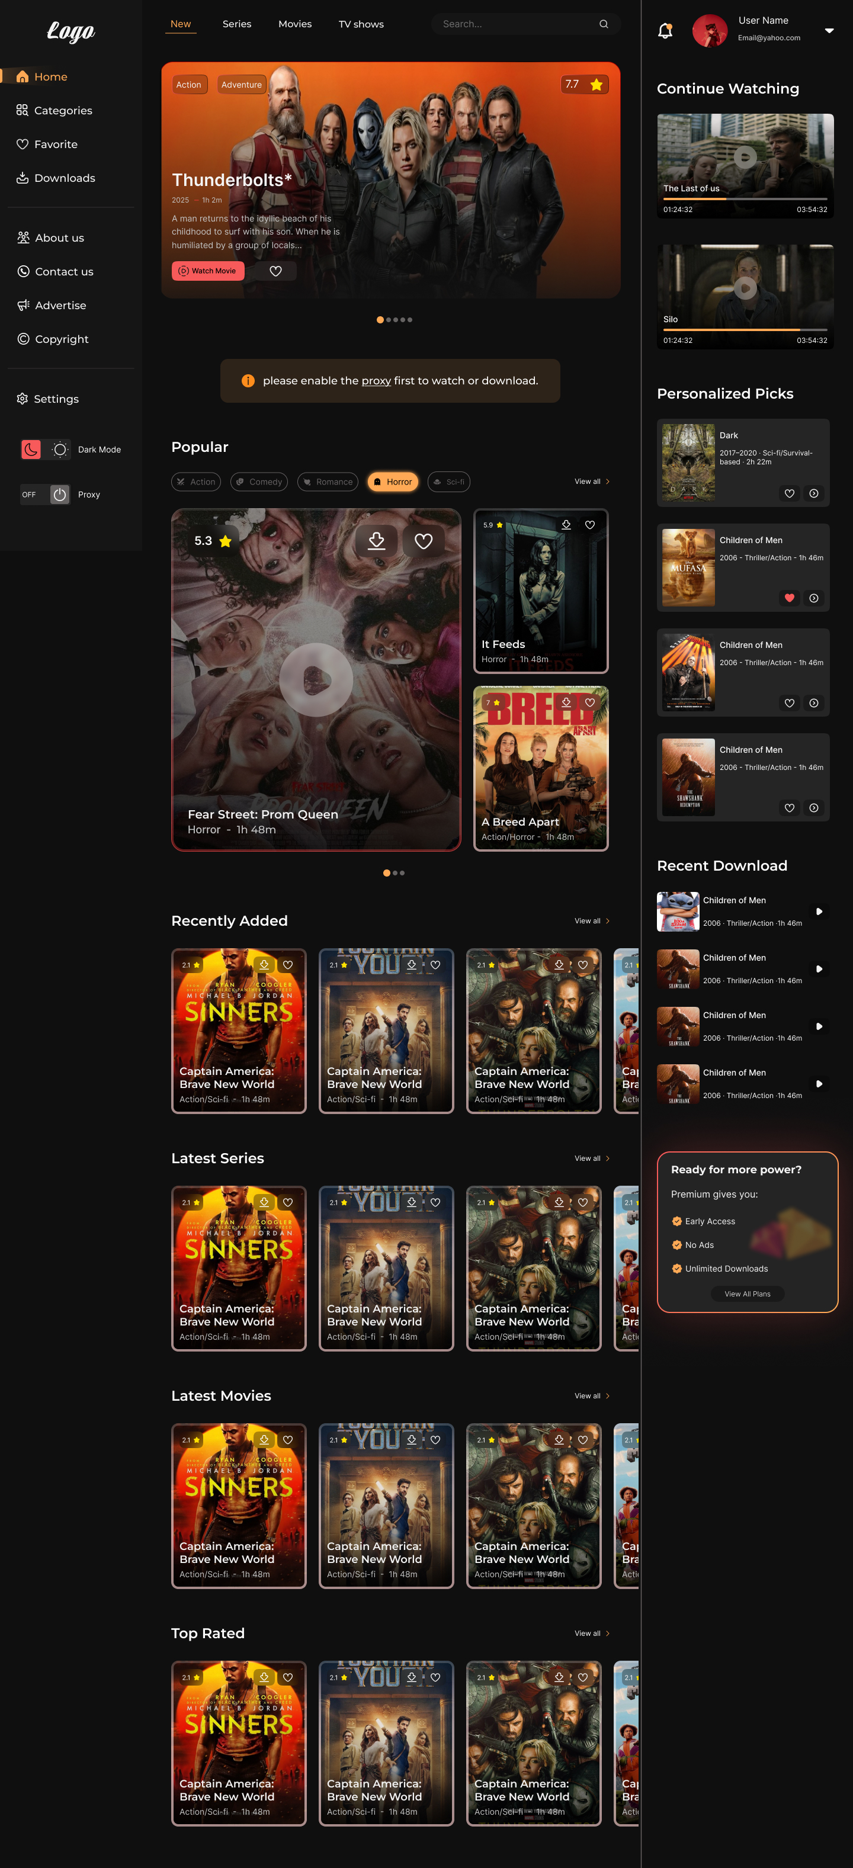Seek on the Silo progress bar
Screen dimensions: 853x1868
click(745, 329)
